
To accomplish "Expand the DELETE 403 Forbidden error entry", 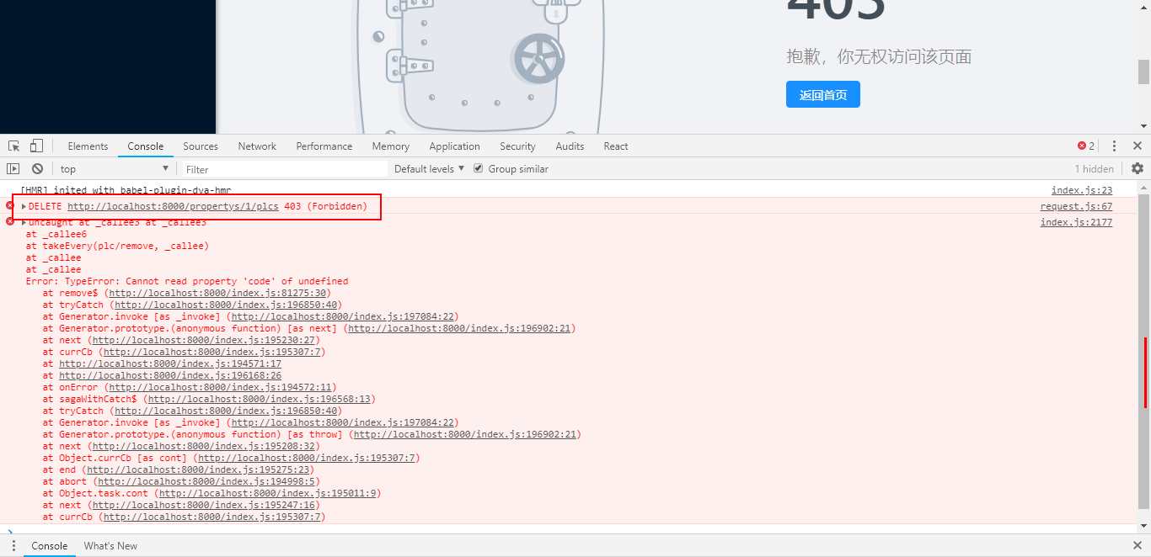I will [x=24, y=206].
